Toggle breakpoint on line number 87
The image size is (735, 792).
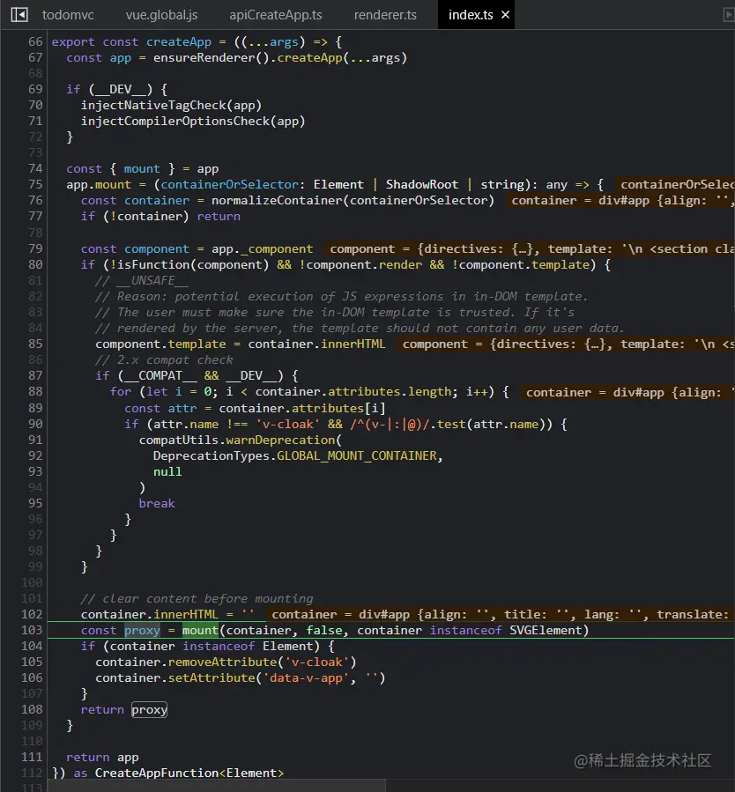[35, 375]
